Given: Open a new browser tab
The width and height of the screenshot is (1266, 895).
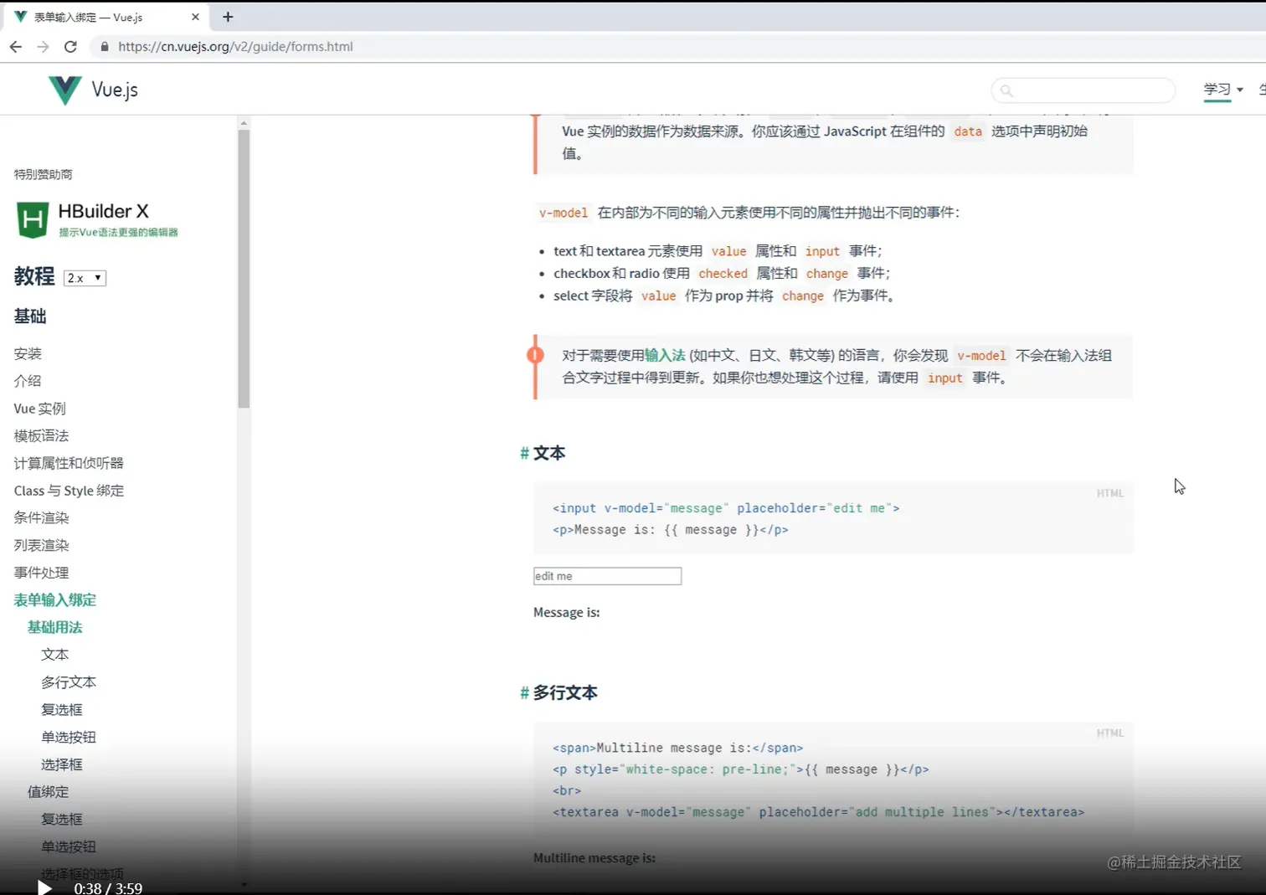Looking at the screenshot, I should 228,17.
